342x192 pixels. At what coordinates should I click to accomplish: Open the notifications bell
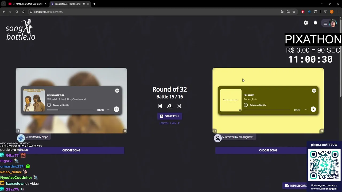pyautogui.click(x=315, y=23)
